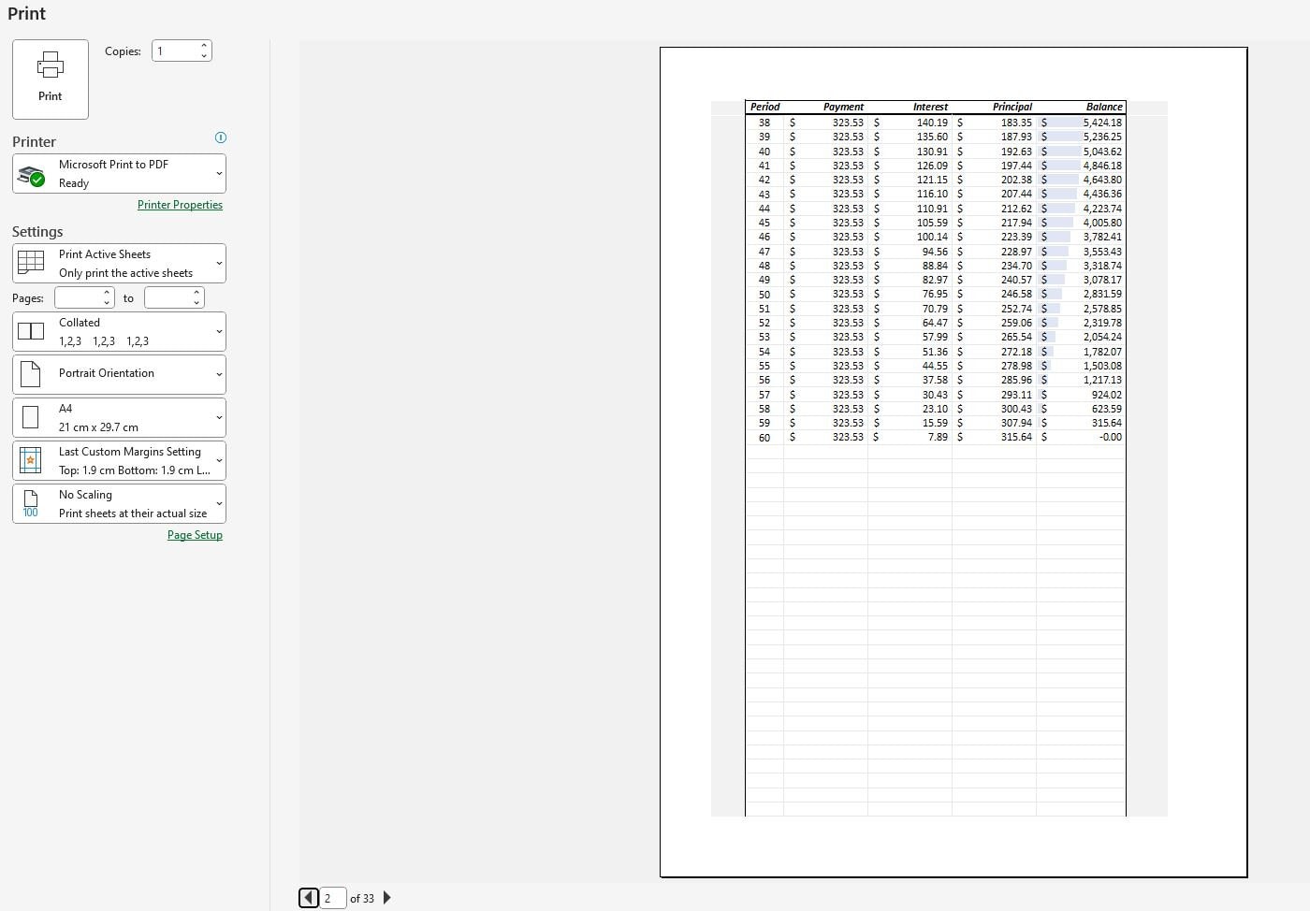Click the starting page number down arrow
1310x911 pixels.
click(106, 302)
